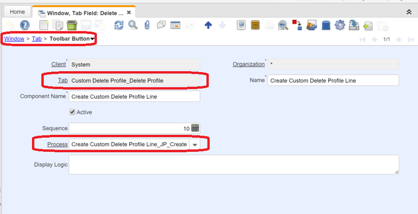This screenshot has height=214, width=418.
Task: Toggle grid view with the grid icon
Action: [175, 25]
